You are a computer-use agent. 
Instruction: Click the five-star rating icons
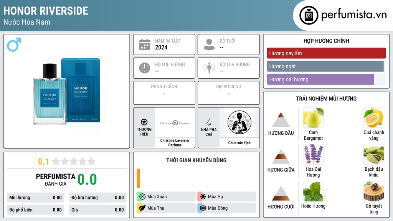74,161
